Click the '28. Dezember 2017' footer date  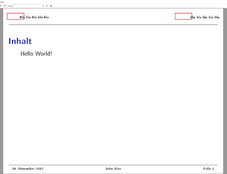point(28,169)
